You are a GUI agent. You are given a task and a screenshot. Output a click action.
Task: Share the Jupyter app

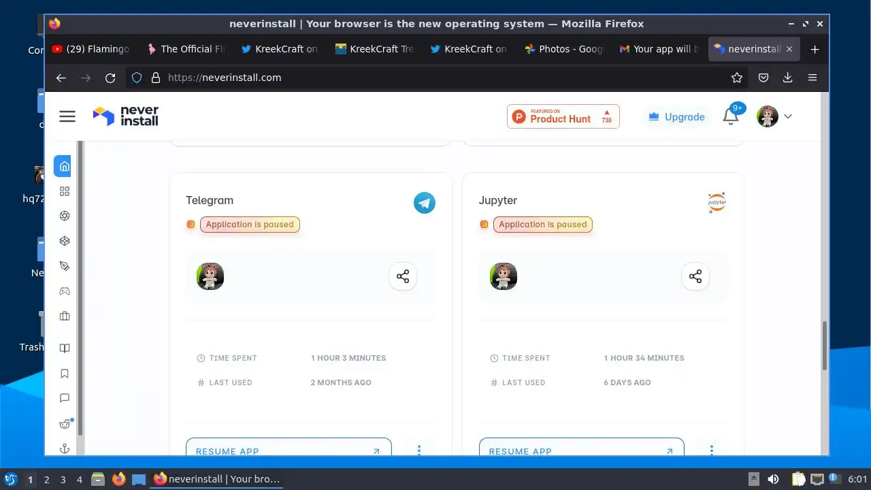coord(695,276)
